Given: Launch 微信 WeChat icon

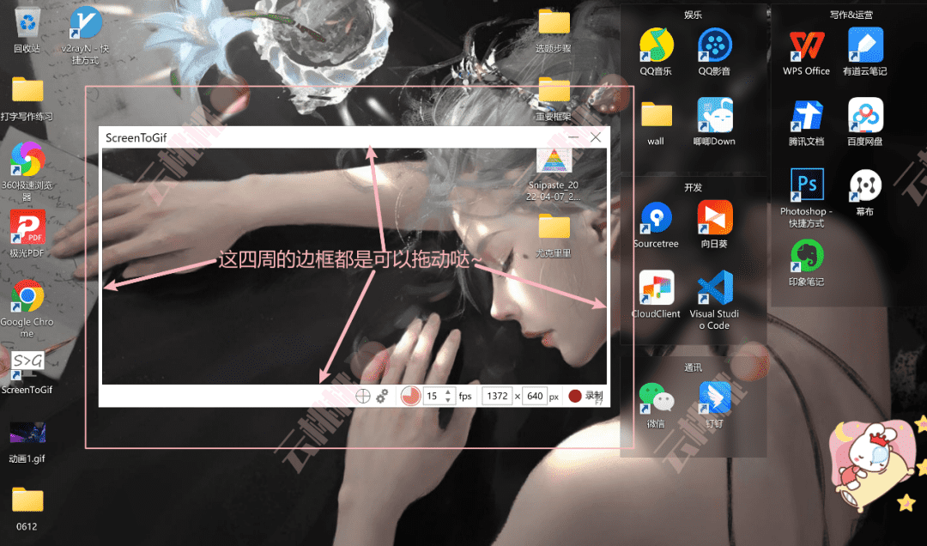Looking at the screenshot, I should pos(657,397).
